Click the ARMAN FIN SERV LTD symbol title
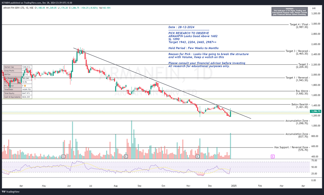 pyautogui.click(x=14, y=8)
